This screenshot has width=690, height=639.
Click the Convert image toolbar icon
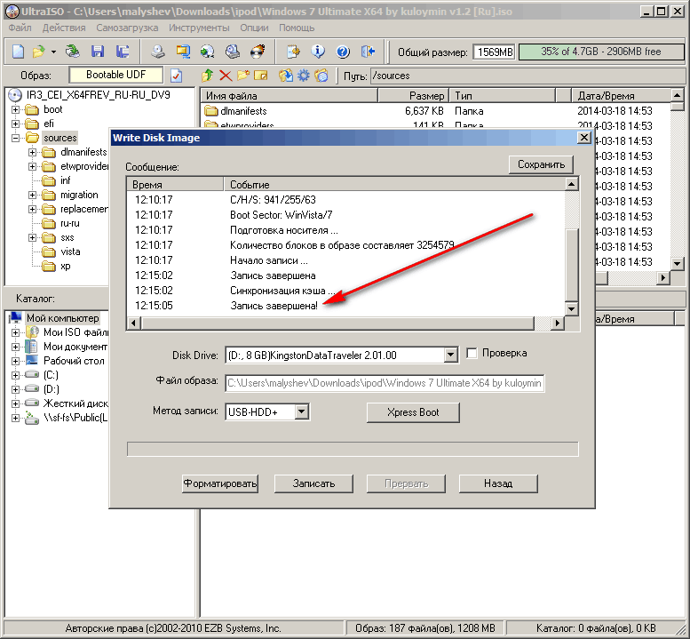point(207,52)
